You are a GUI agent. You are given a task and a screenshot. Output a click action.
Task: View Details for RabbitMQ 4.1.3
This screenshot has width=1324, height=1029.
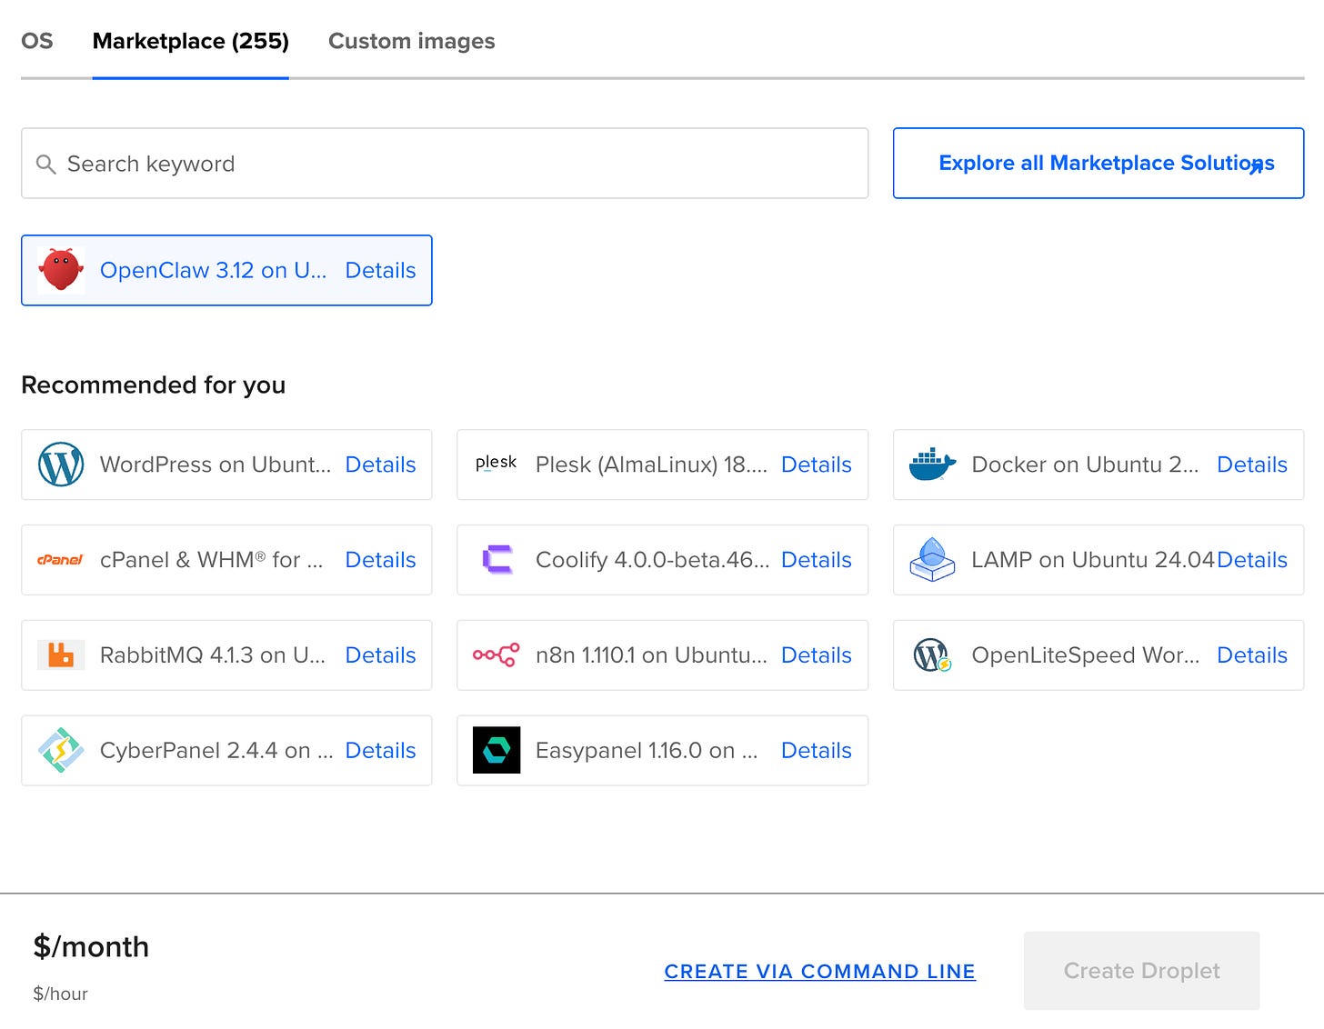(380, 655)
